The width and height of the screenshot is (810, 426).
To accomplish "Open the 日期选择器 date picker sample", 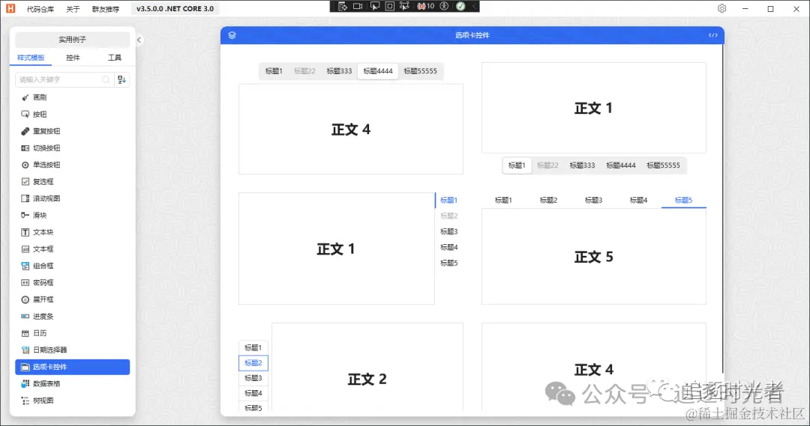I will [x=72, y=350].
